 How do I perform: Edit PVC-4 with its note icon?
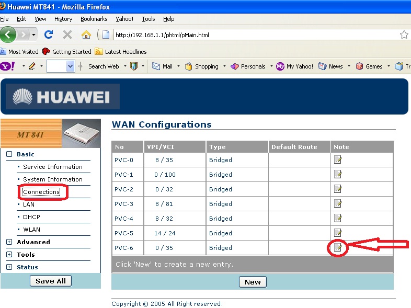[338, 219]
